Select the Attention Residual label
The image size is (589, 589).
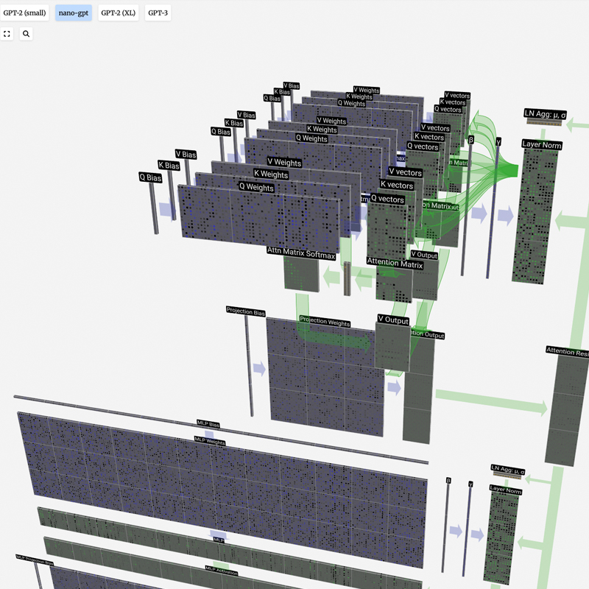tap(568, 352)
